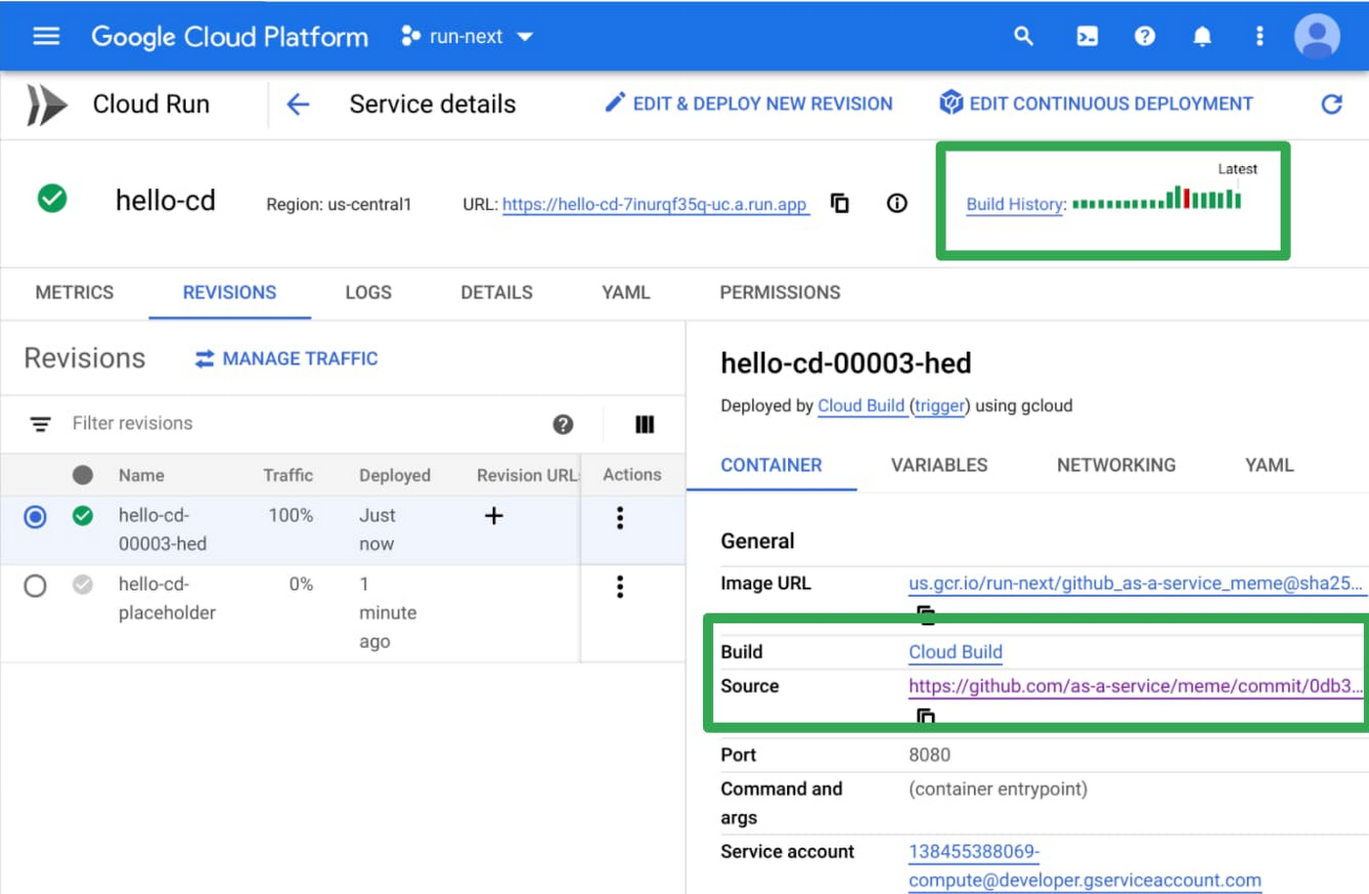Open actions menu for hello-cd-placeholder

[619, 586]
